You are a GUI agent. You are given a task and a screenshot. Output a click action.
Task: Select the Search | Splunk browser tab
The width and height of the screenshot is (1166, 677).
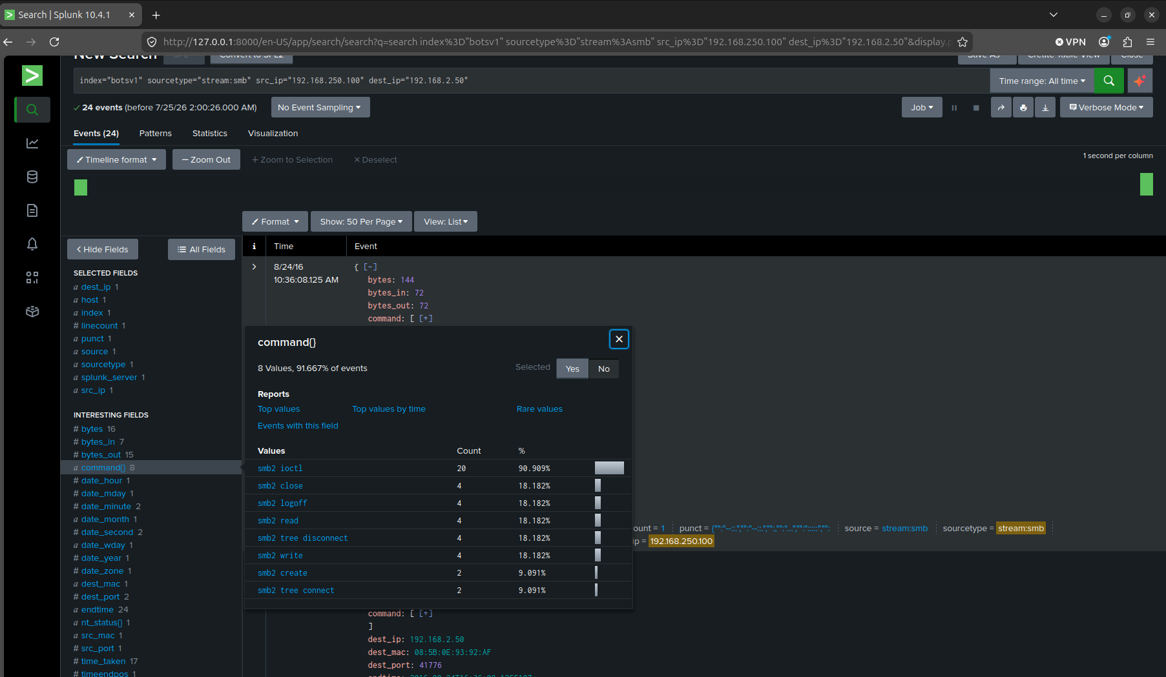(71, 15)
